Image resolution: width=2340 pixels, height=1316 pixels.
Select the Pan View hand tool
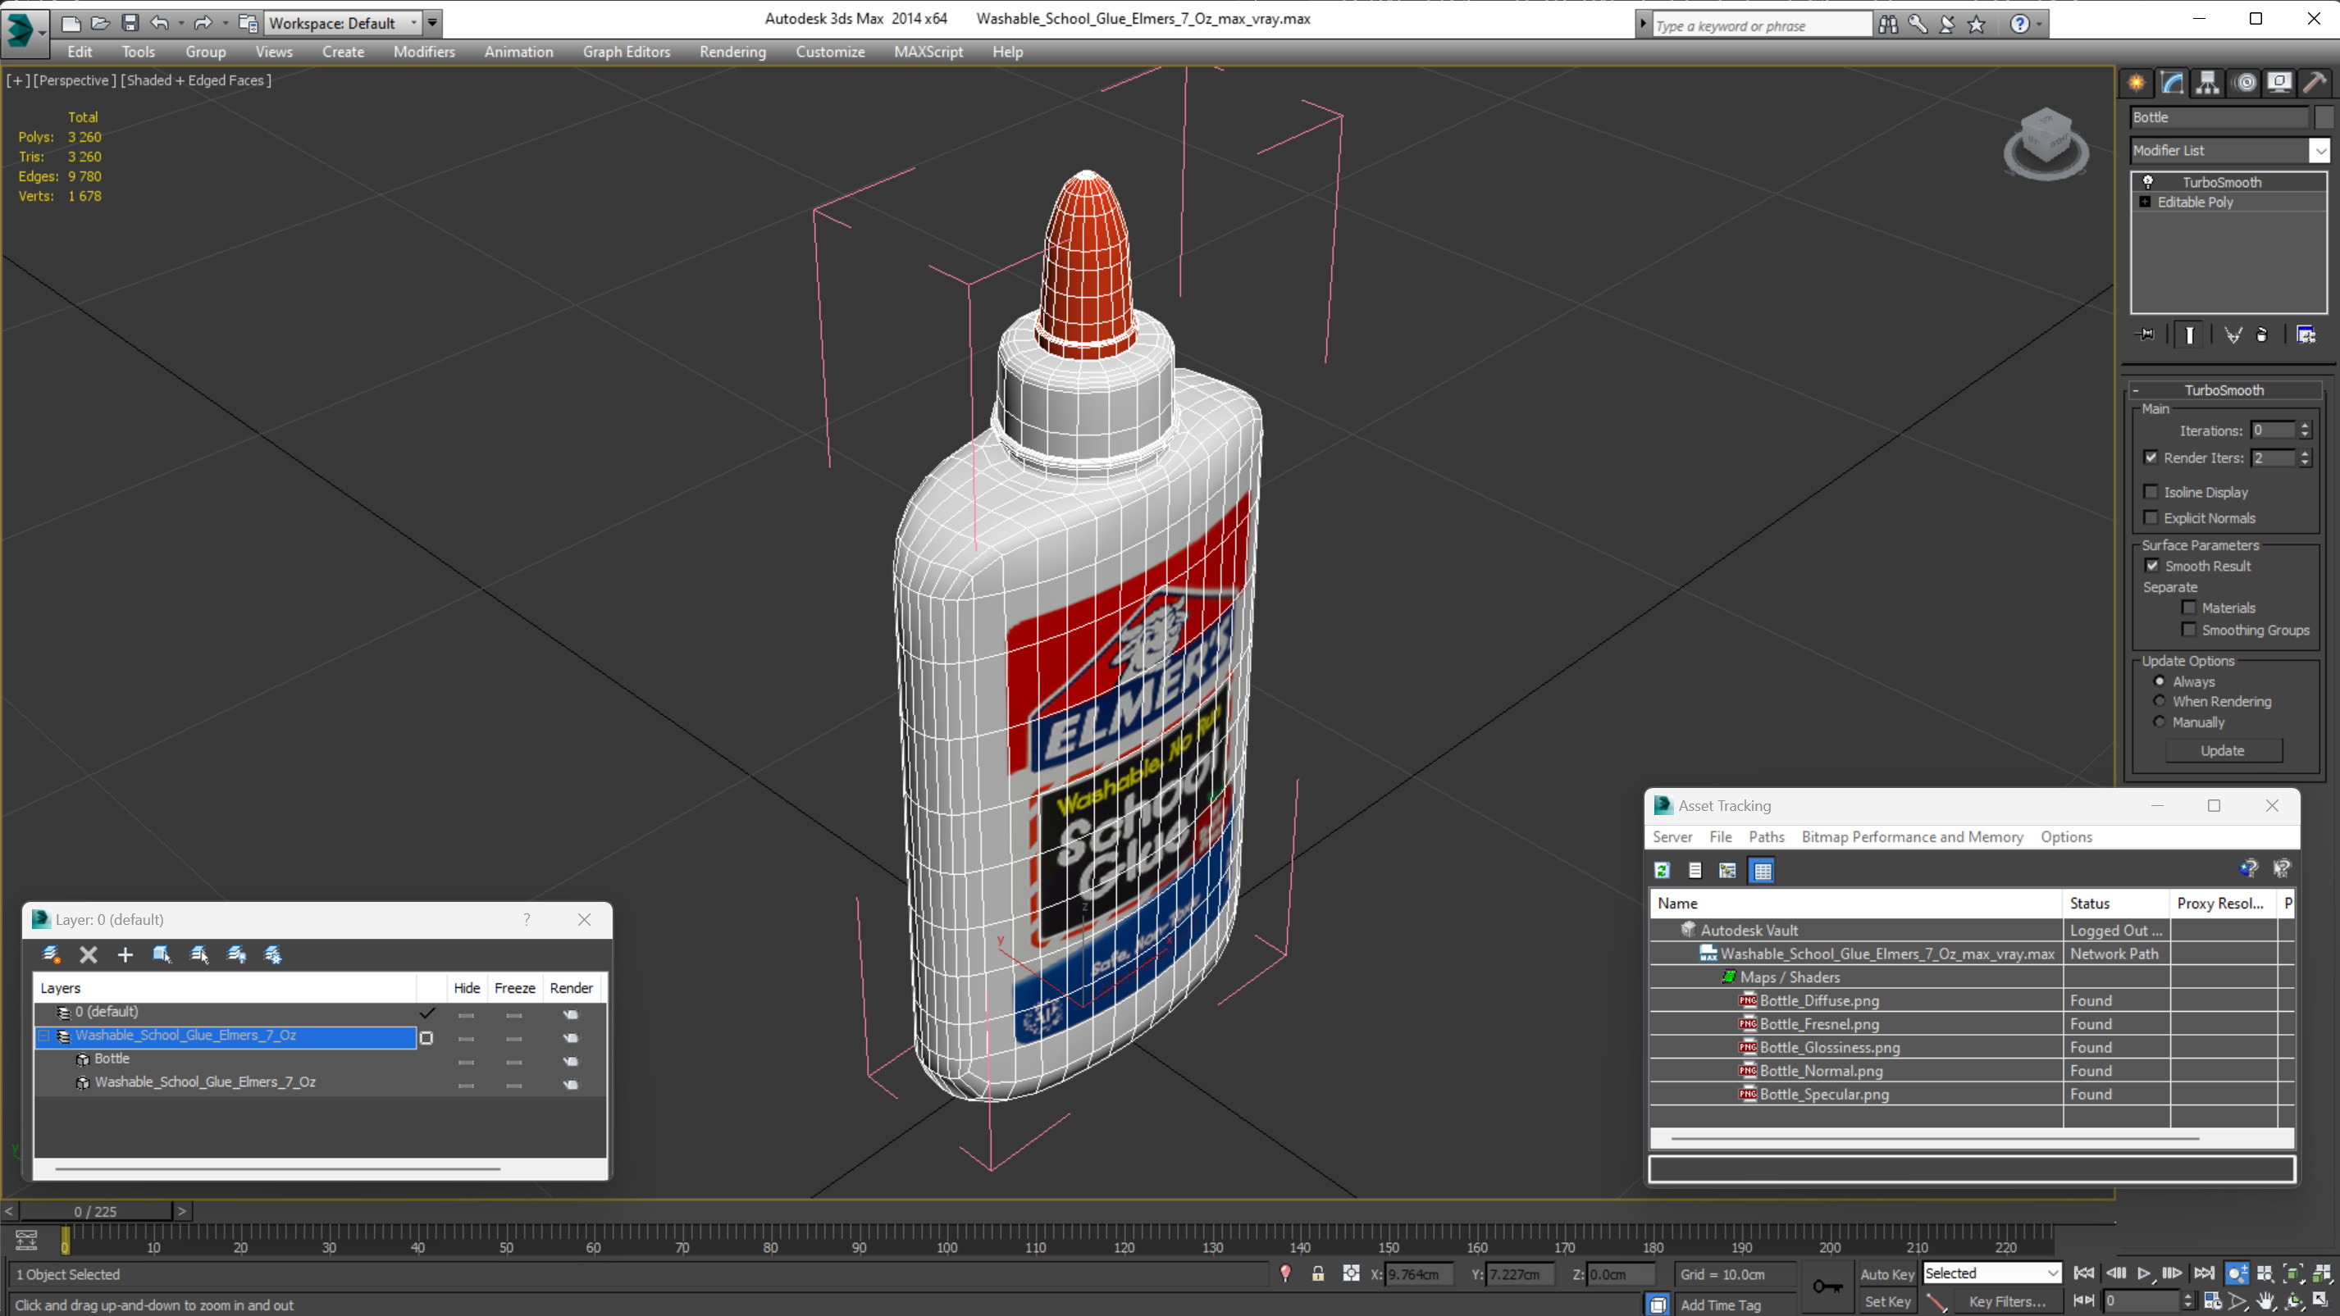[2265, 1300]
